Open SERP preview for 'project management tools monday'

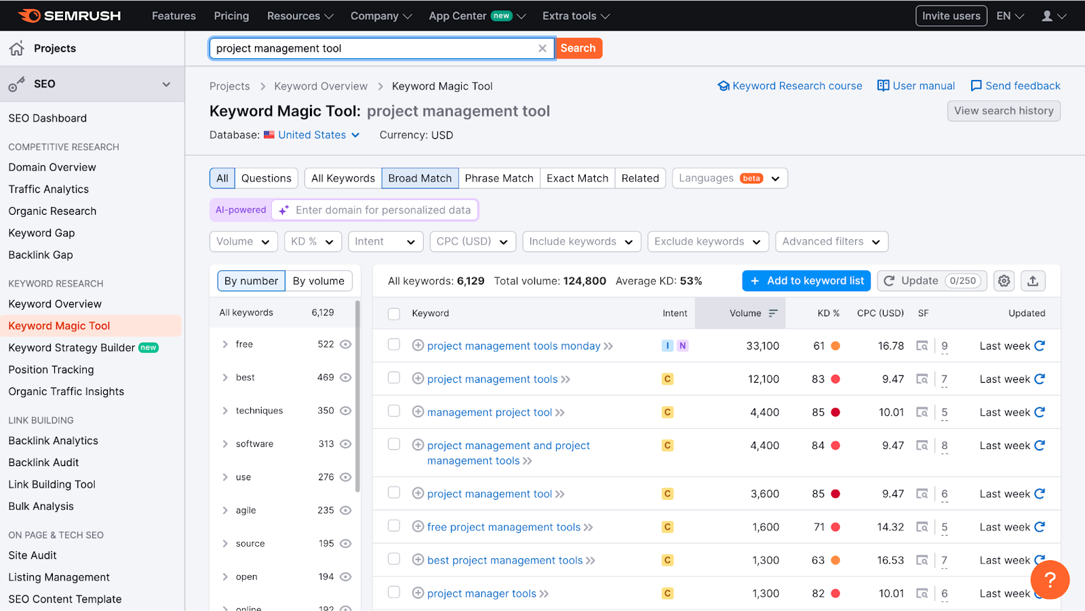coord(922,345)
